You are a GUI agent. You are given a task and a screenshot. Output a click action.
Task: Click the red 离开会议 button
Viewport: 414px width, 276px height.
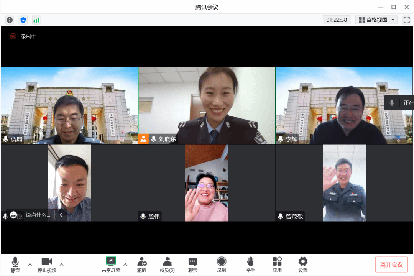click(391, 264)
